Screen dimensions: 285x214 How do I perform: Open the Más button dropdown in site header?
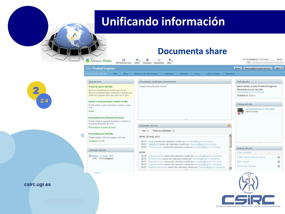pyautogui.click(x=279, y=69)
